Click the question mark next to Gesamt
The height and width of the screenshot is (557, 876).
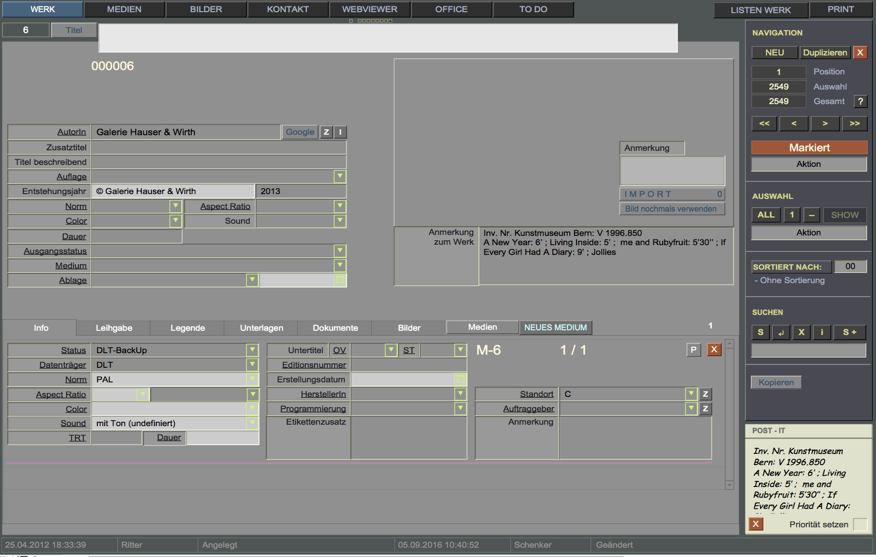(860, 101)
